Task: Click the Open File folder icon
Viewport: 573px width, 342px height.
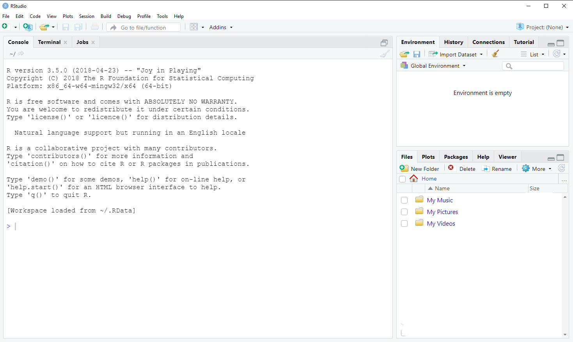Action: (44, 27)
